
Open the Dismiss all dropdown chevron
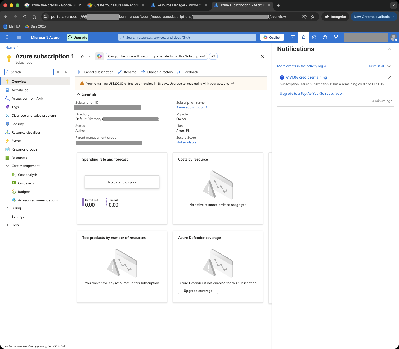click(389, 66)
